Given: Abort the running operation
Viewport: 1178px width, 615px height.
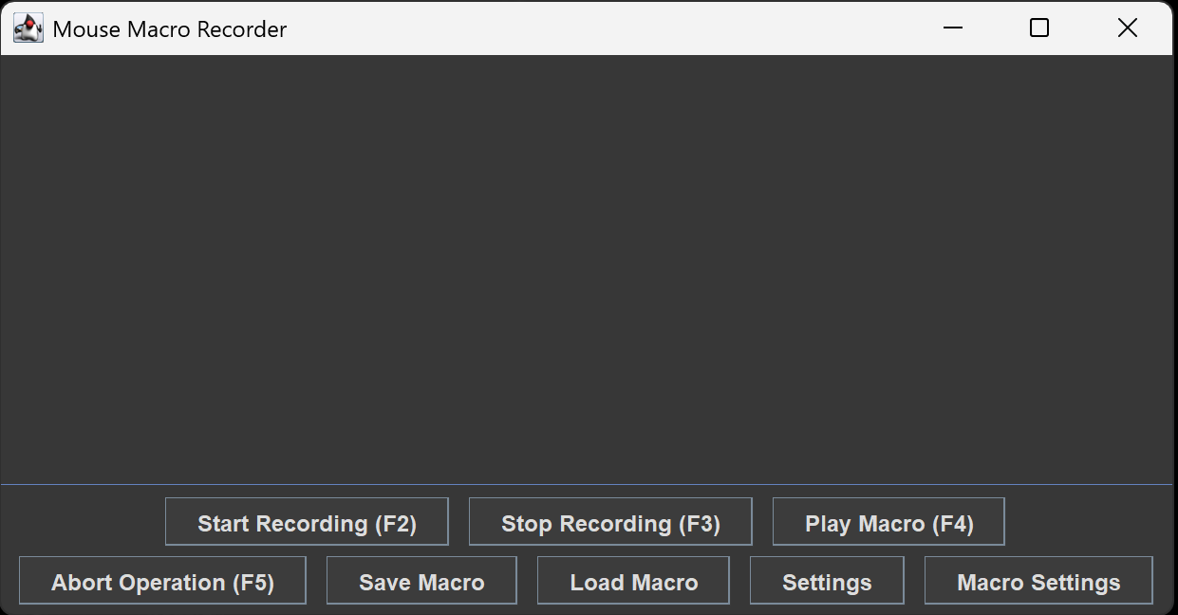Looking at the screenshot, I should point(162,581).
